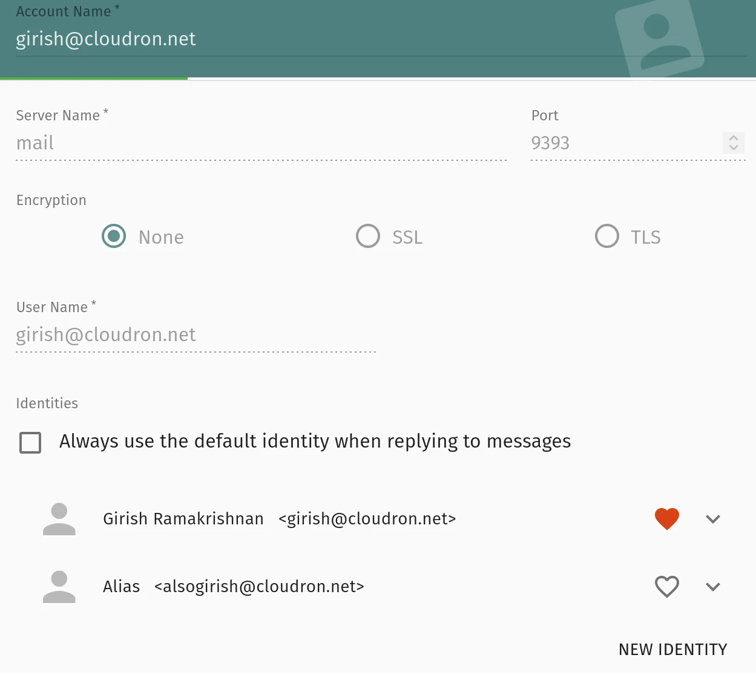756x675 pixels.
Task: Select the active green-underlined tab
Action: point(94,77)
